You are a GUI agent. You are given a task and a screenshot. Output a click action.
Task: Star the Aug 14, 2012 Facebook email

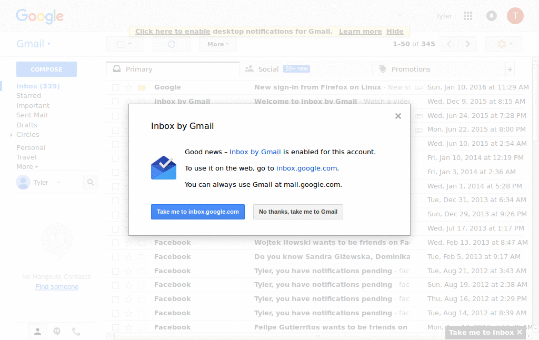click(x=128, y=313)
